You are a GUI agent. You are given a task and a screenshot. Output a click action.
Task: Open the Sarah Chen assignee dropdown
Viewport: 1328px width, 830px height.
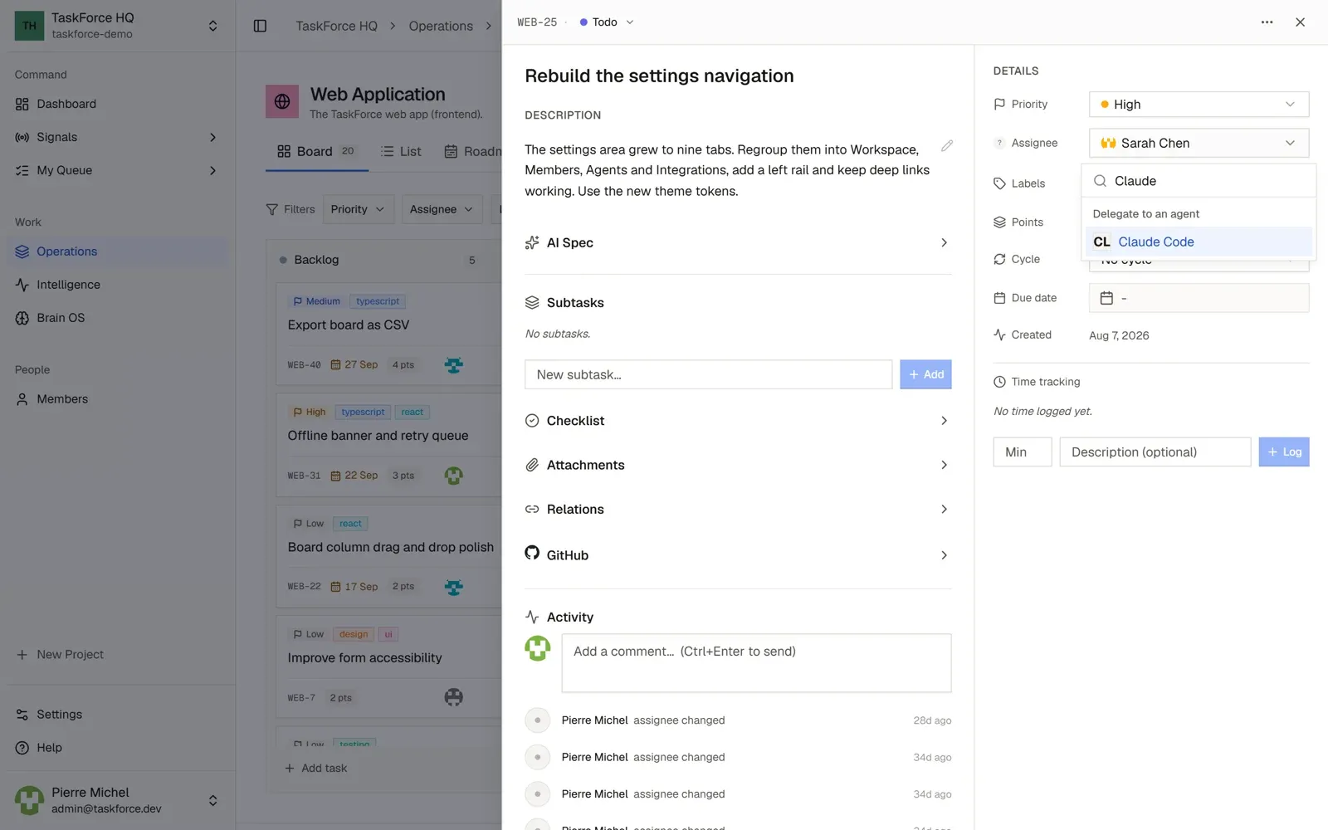pos(1199,143)
